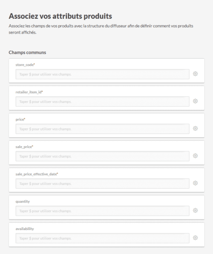Focus the sale_price_effective_date input

pos(102,184)
